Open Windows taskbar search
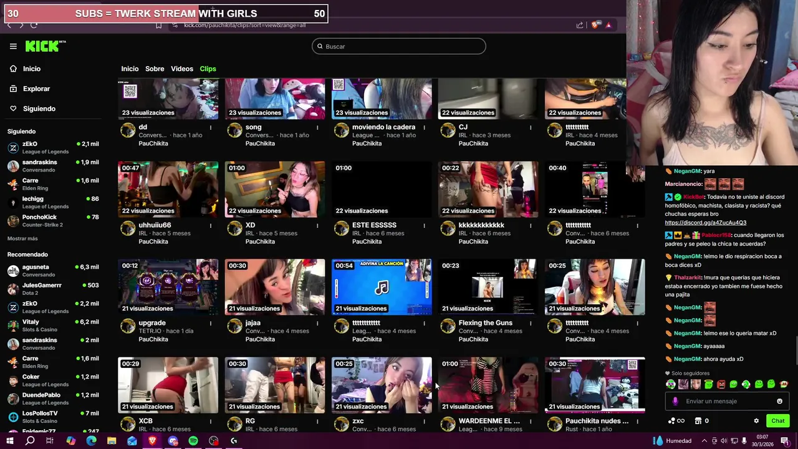Screen dimensions: 798x449 tap(30, 441)
